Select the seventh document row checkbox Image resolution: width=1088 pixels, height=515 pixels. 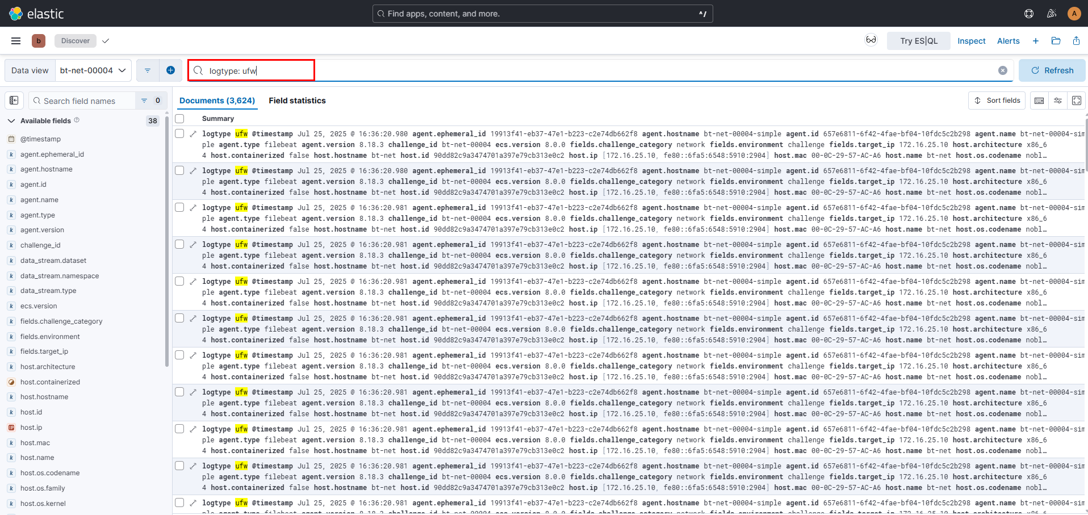click(179, 355)
